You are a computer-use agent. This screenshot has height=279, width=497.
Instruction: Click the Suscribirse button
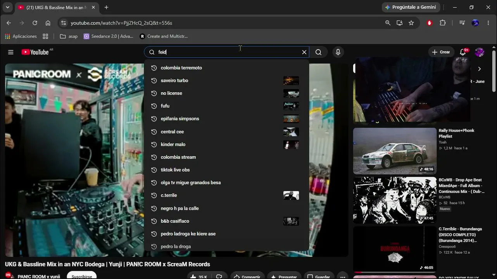82,276
